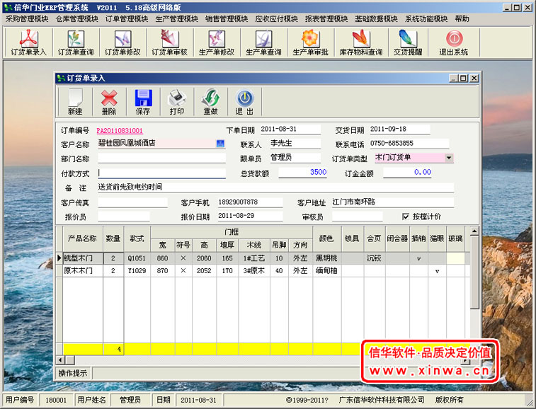The height and width of the screenshot is (409, 536).
Task: Click the 付款方式 input field
Action: (x=161, y=172)
